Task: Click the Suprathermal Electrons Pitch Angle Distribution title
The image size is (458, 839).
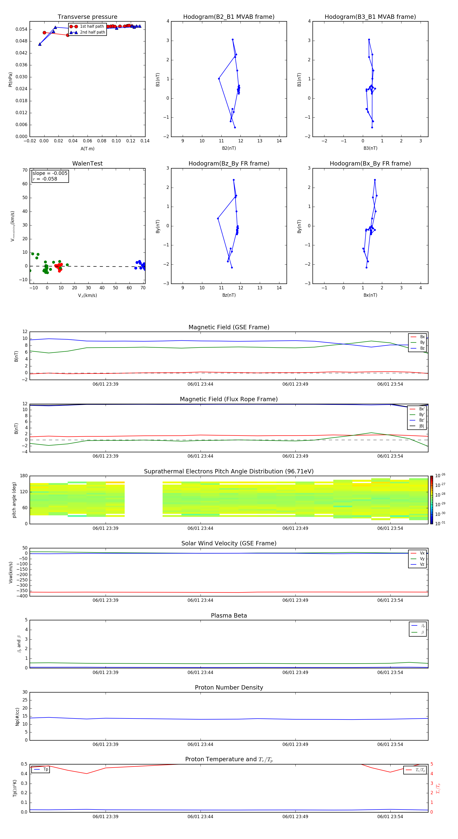Action: [x=229, y=472]
